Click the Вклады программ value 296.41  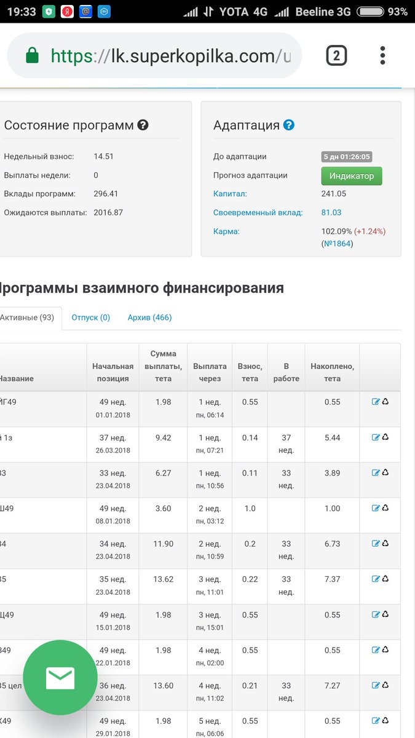[106, 194]
